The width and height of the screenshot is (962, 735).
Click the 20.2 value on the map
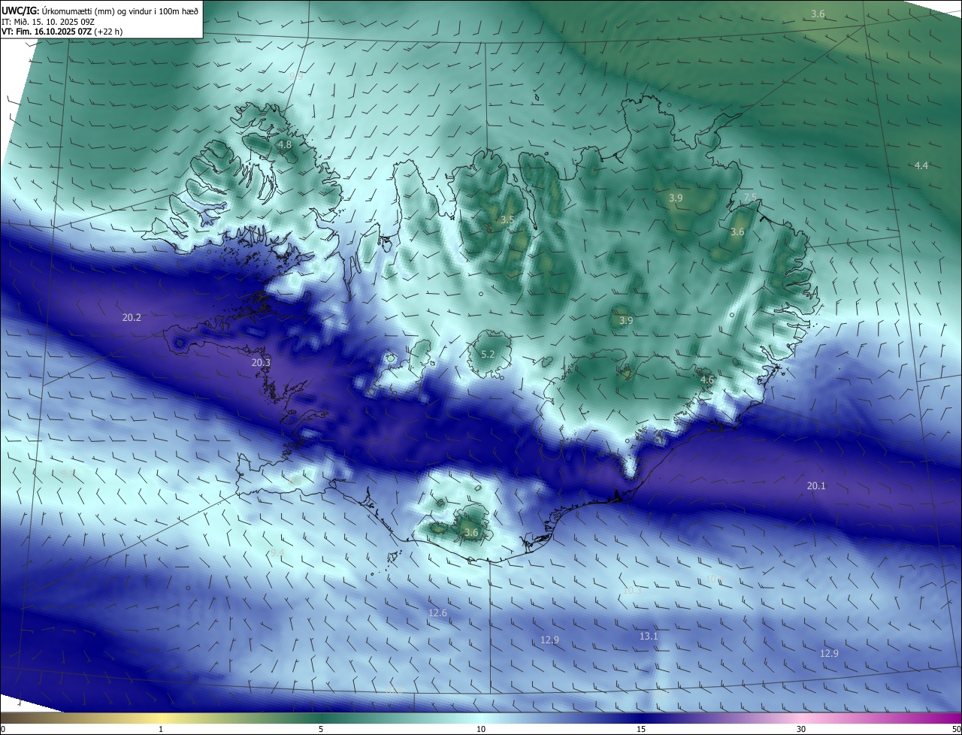click(132, 318)
